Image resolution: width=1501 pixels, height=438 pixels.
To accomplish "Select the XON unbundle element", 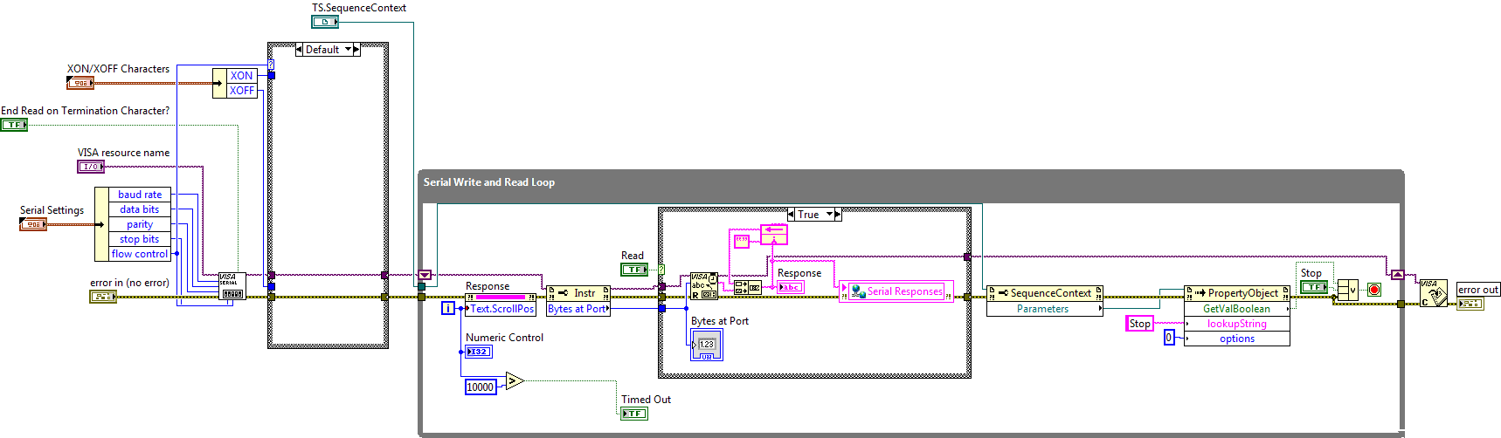I will [x=242, y=76].
